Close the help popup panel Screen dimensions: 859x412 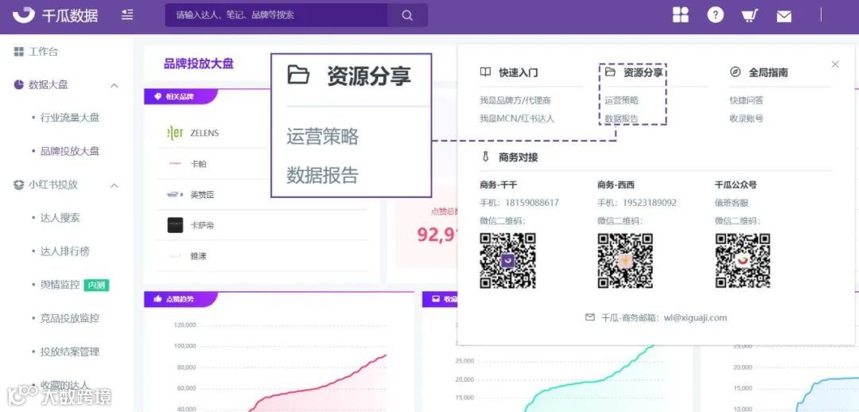pyautogui.click(x=835, y=64)
